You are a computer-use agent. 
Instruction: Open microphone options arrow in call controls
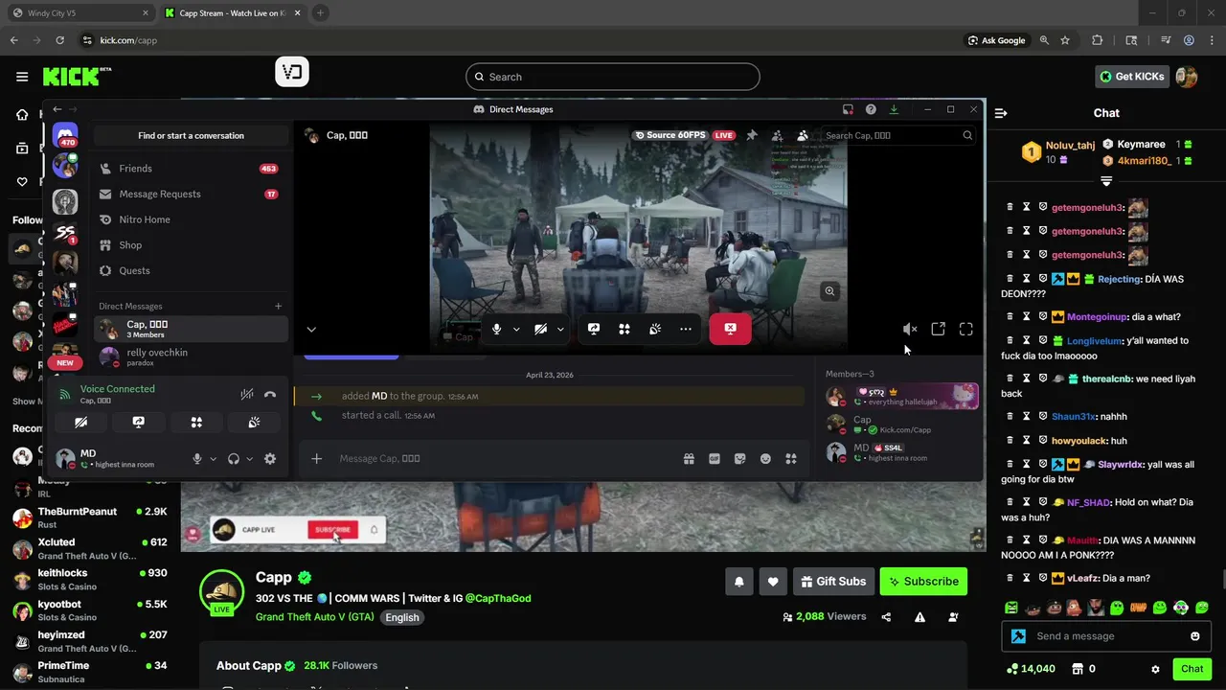point(516,329)
